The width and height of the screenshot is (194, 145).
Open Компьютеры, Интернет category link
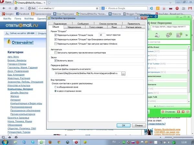tap(20, 89)
